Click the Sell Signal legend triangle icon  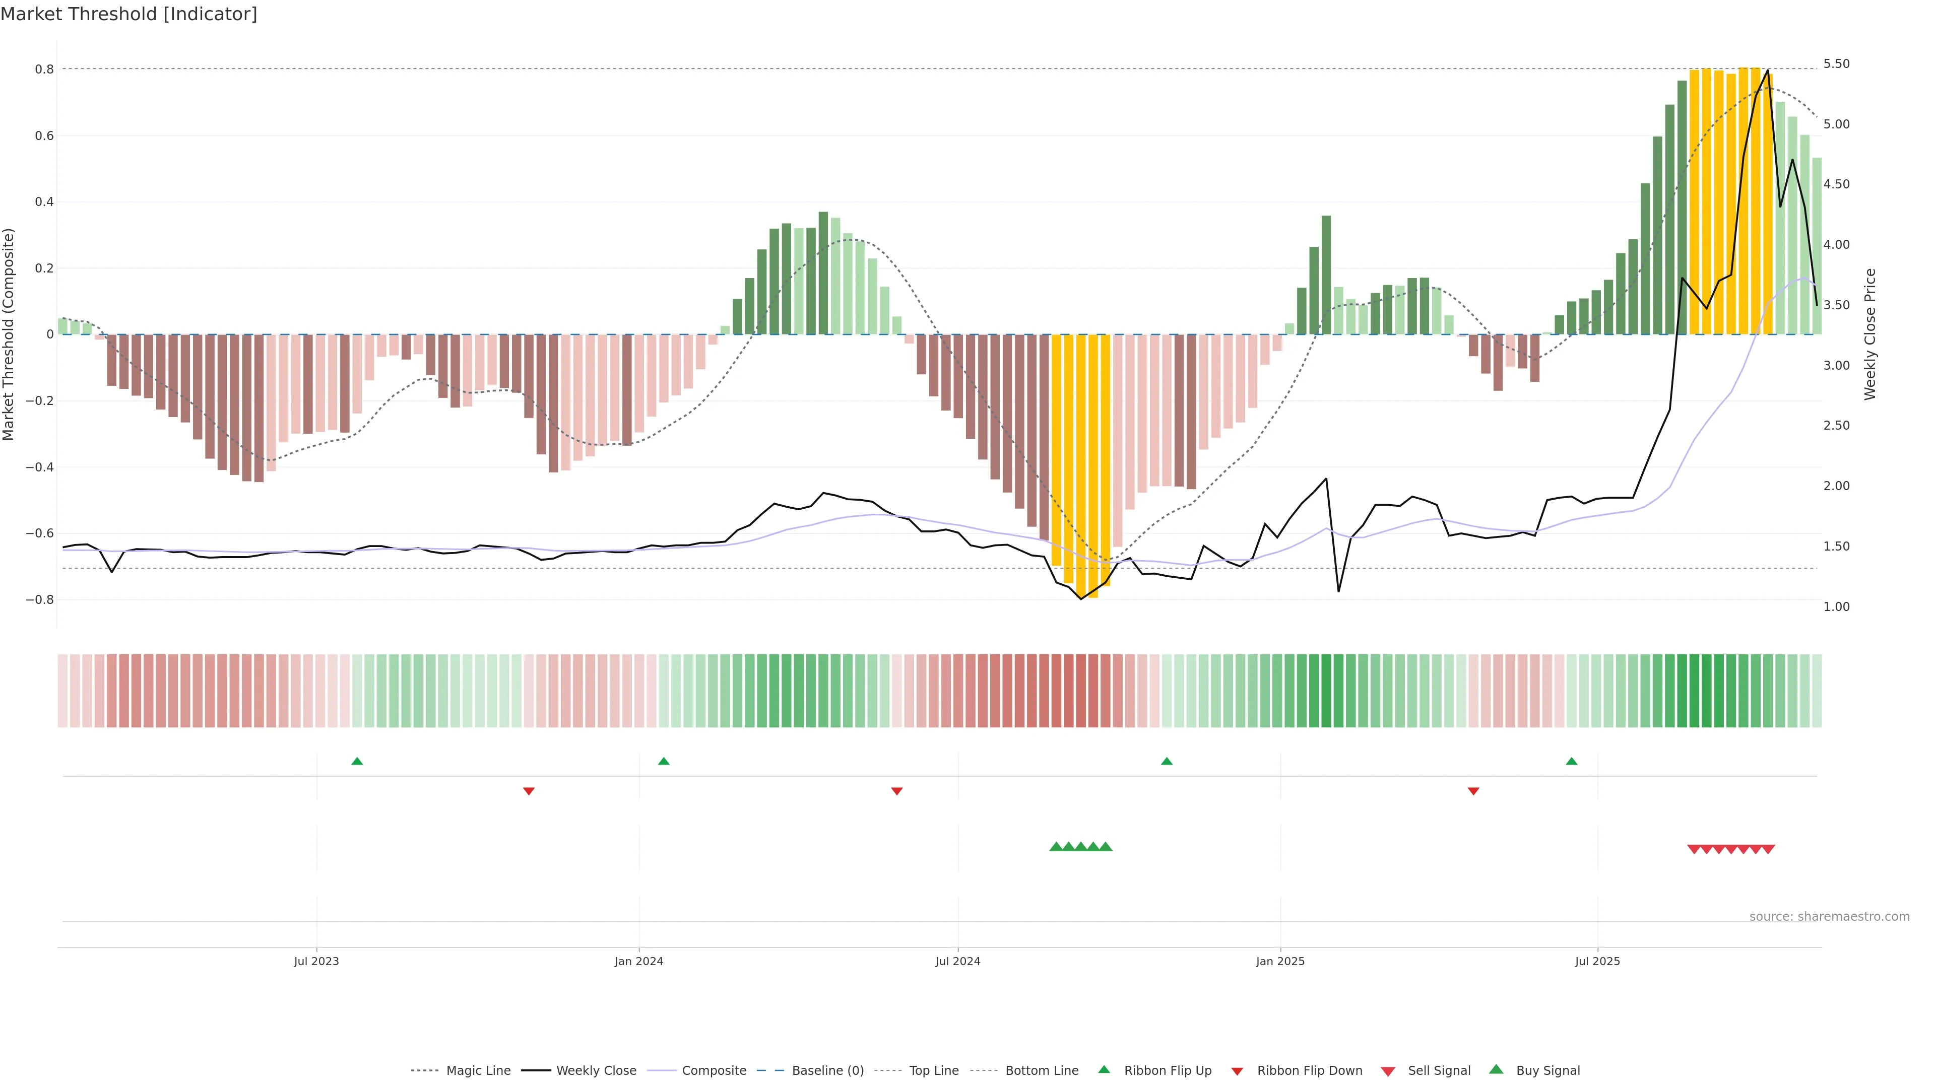pos(1388,1071)
